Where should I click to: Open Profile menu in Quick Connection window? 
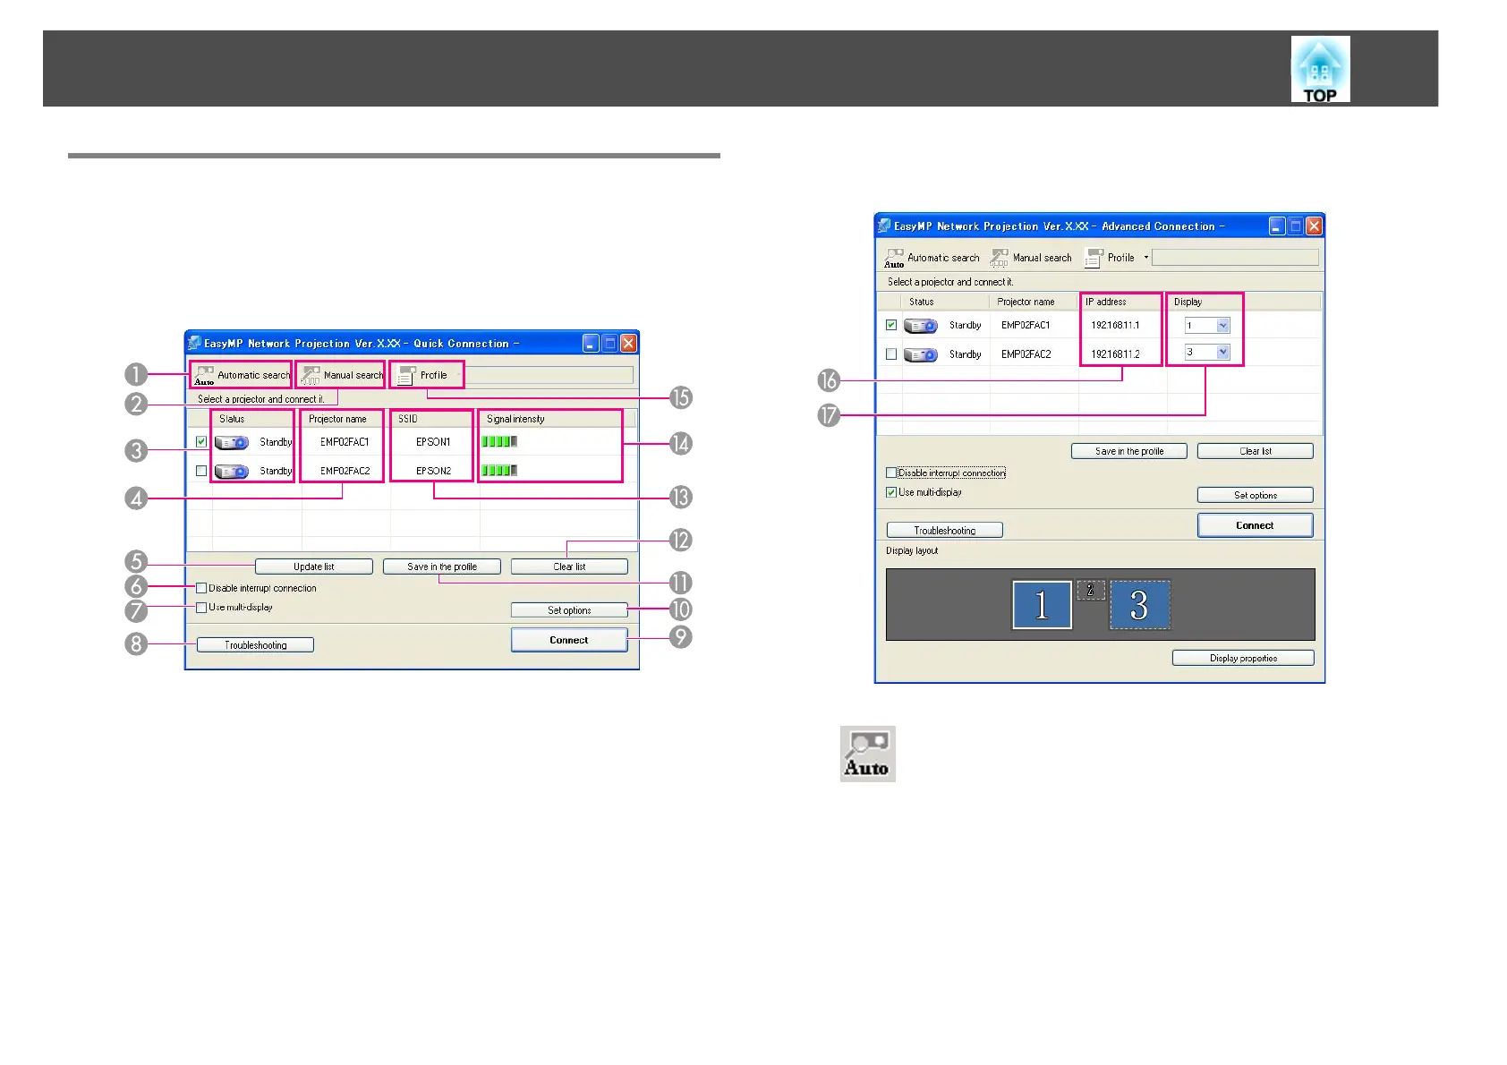pos(428,375)
